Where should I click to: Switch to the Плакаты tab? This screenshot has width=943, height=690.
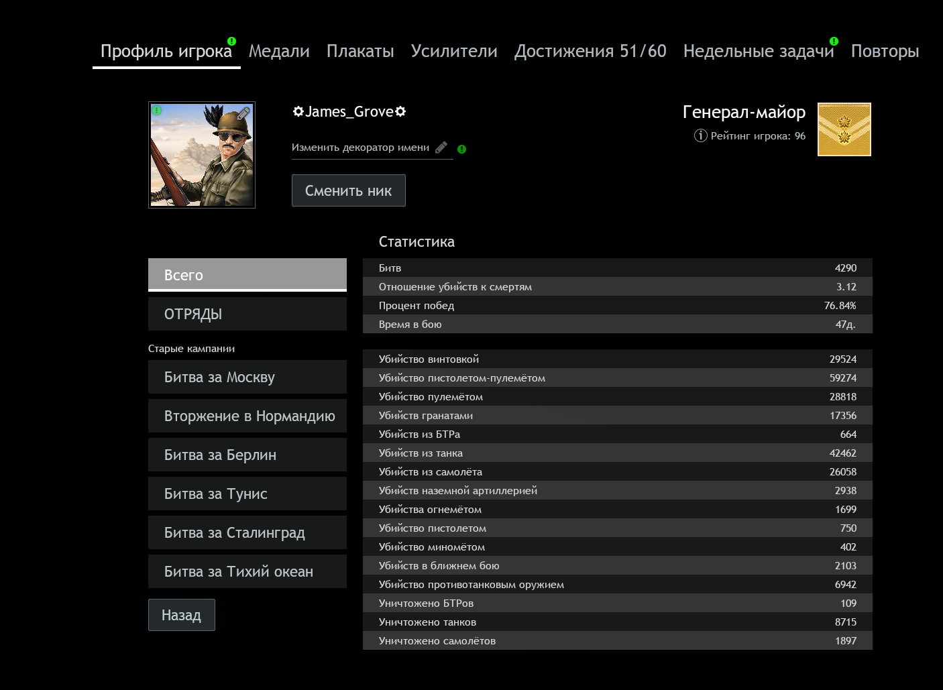pyautogui.click(x=360, y=52)
